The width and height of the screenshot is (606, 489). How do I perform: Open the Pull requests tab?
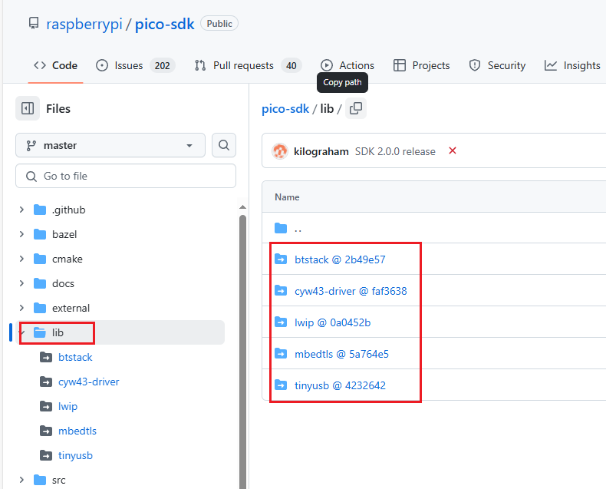coord(248,65)
